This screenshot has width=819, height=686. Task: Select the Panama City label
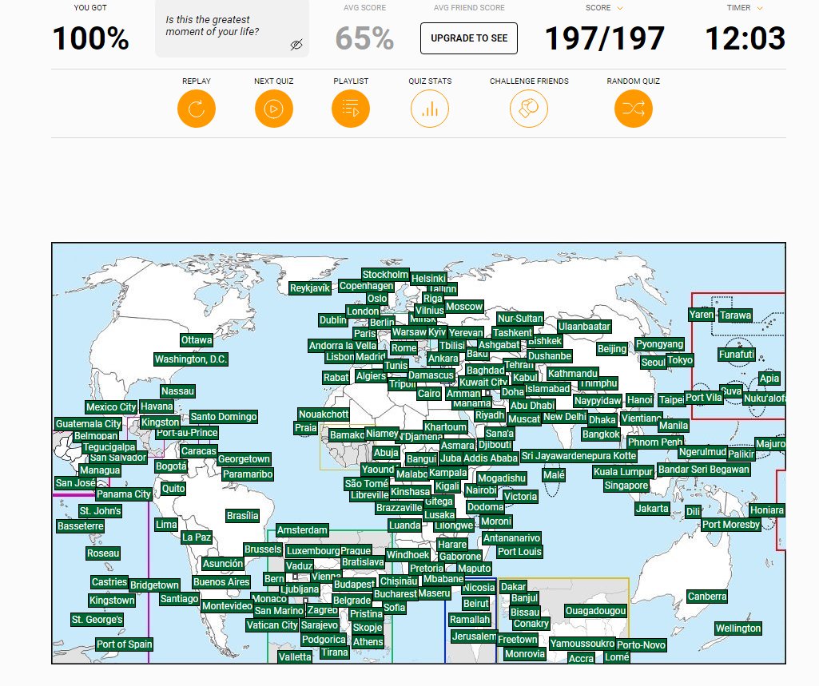point(124,494)
